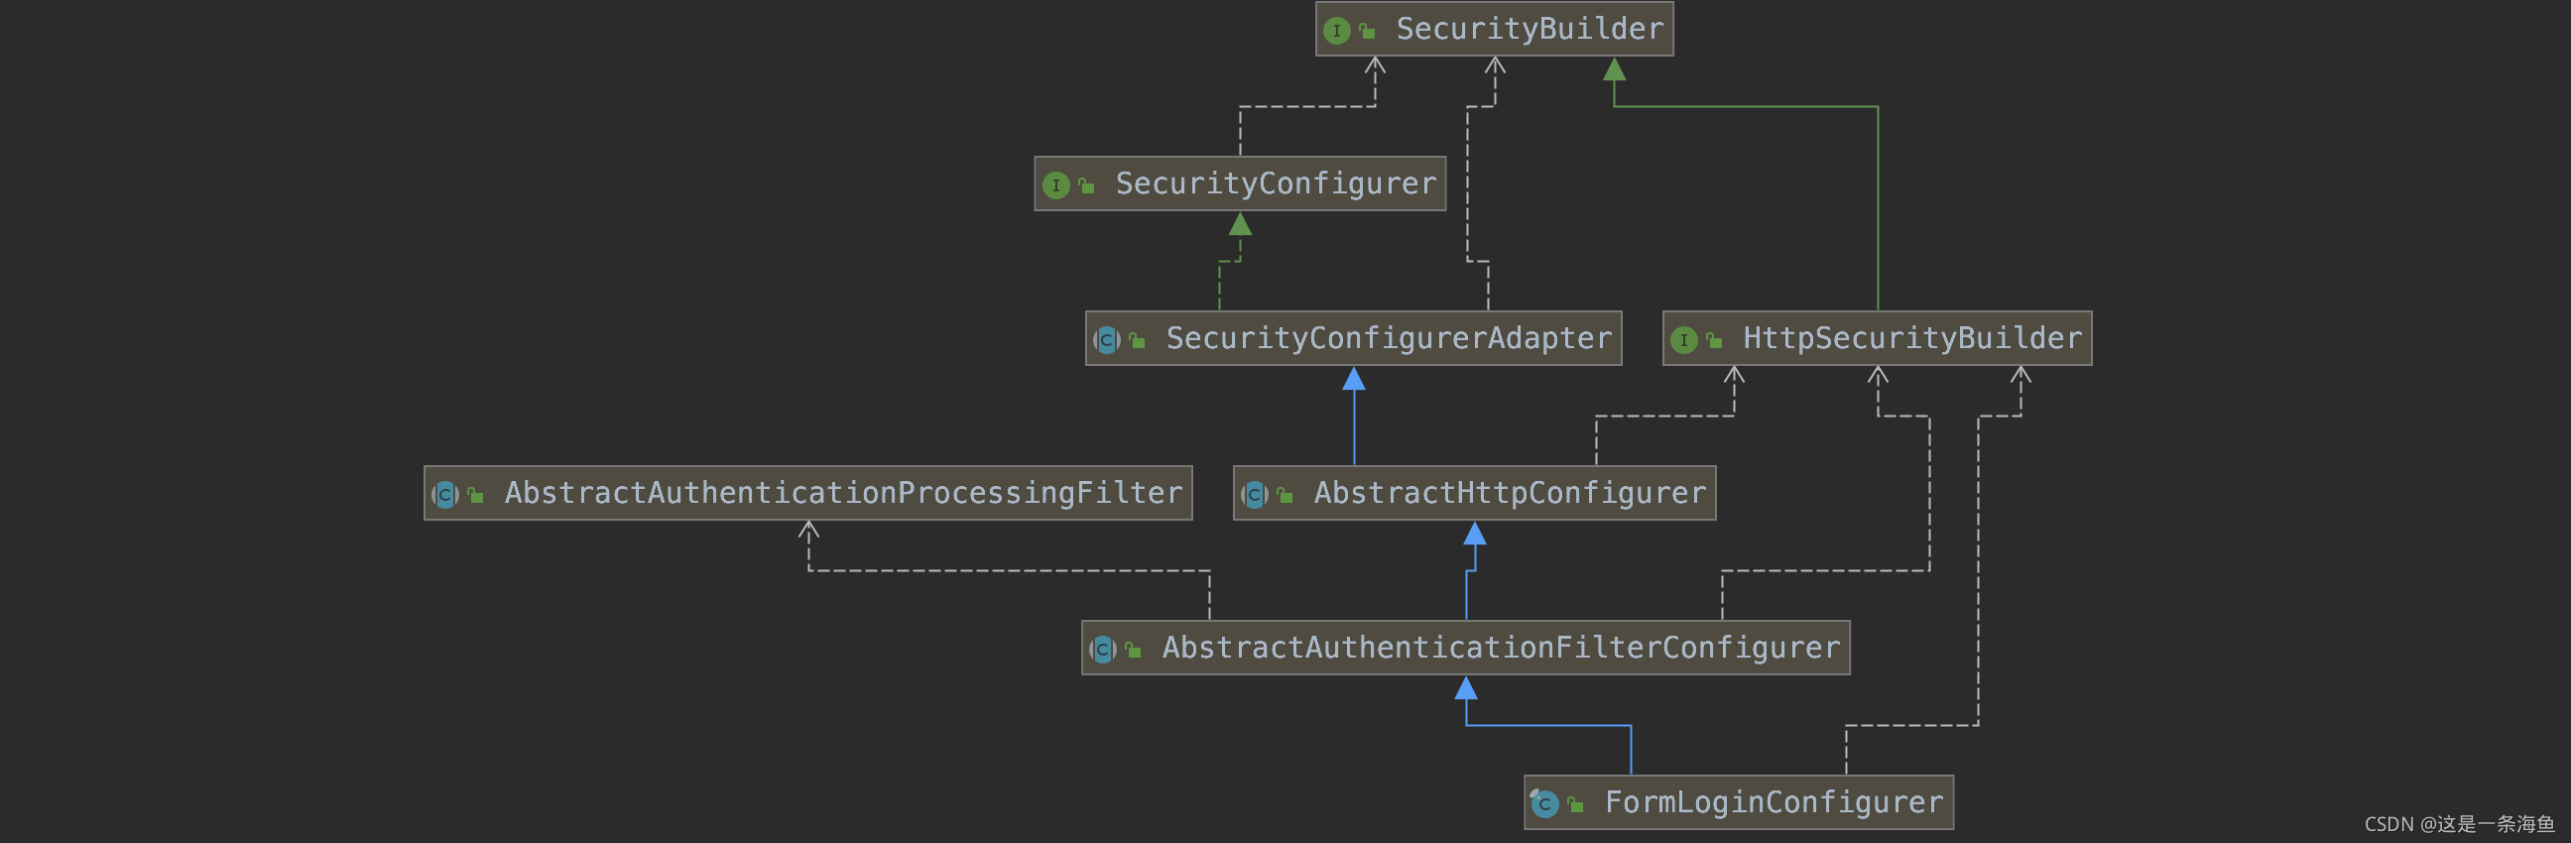2571x843 pixels.
Task: Select the AbstractHttpConfigurer class node
Action: pos(1474,493)
